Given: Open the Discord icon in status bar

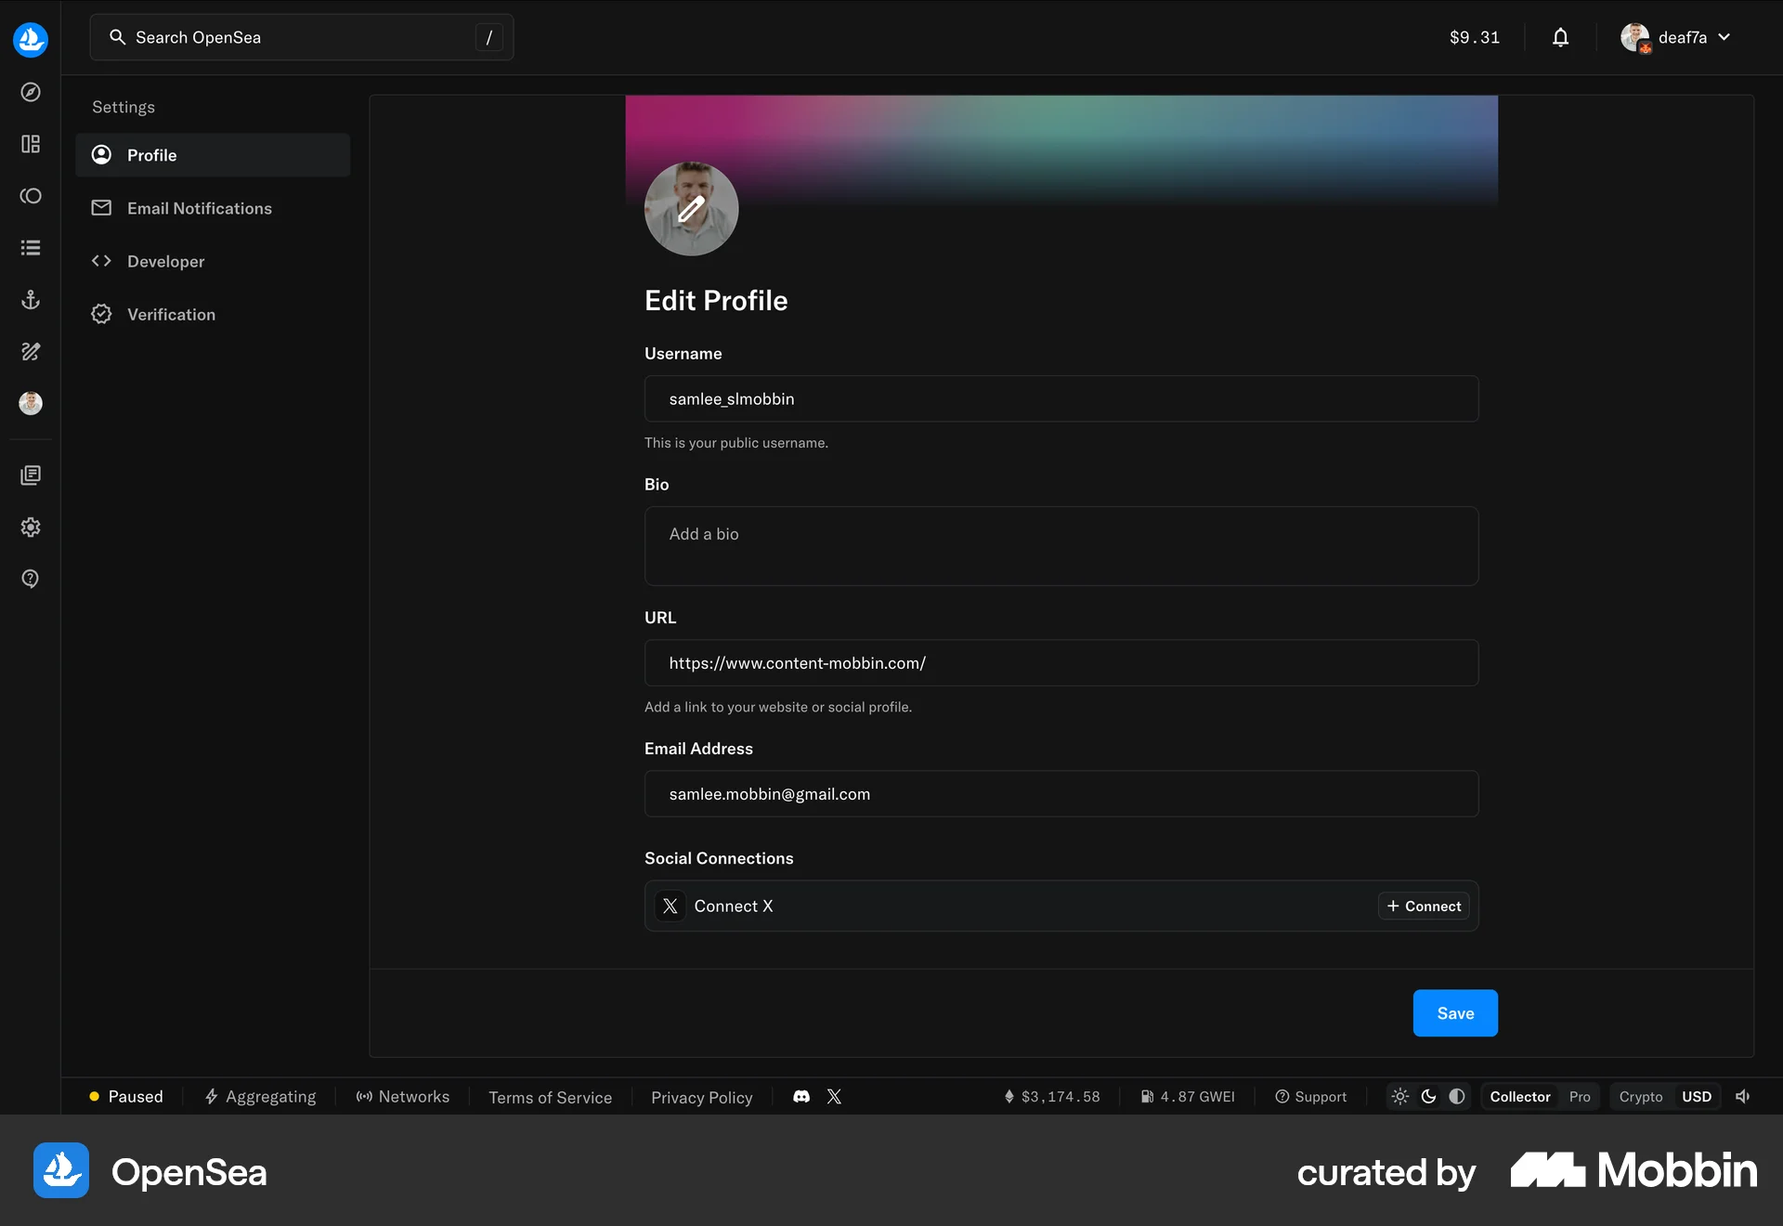Looking at the screenshot, I should pyautogui.click(x=800, y=1097).
